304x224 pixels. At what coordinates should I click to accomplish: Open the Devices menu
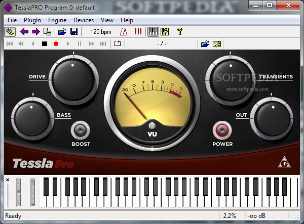coord(84,20)
